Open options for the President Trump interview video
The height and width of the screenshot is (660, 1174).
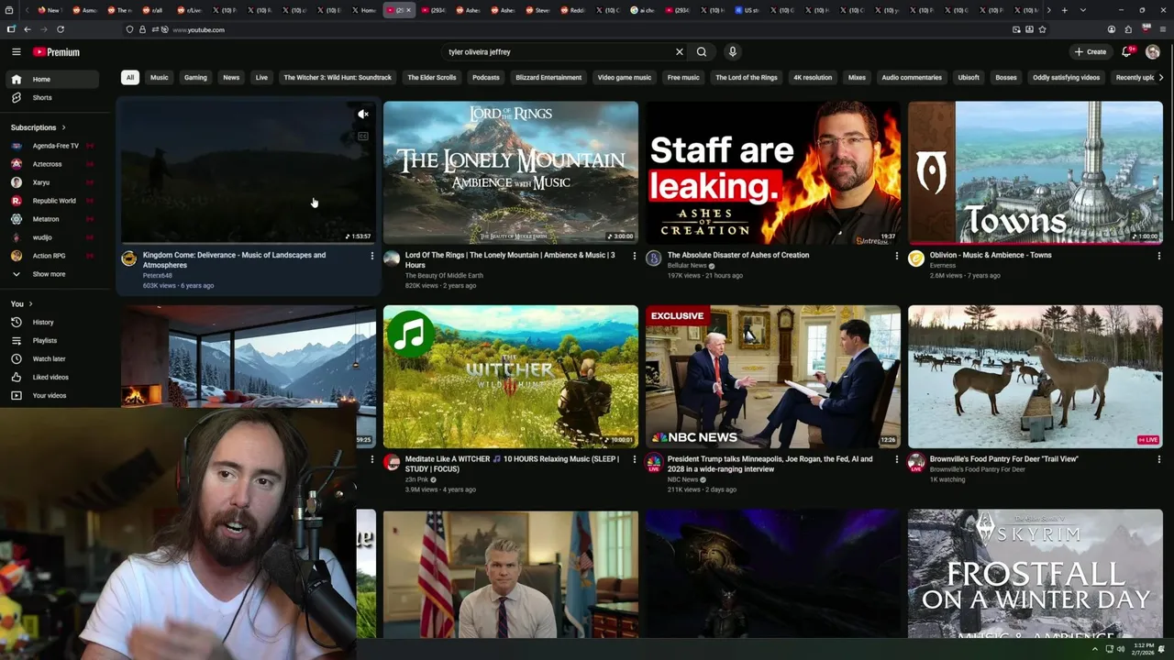pyautogui.click(x=896, y=459)
